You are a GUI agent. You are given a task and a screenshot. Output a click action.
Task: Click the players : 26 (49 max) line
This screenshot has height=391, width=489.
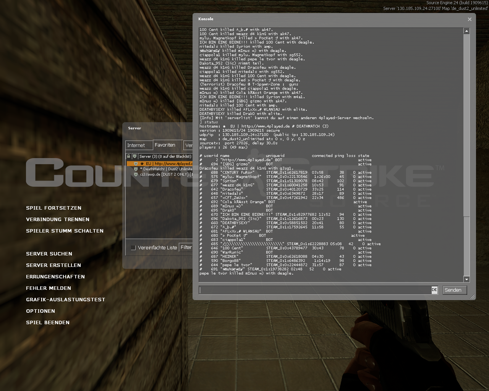tap(223, 147)
